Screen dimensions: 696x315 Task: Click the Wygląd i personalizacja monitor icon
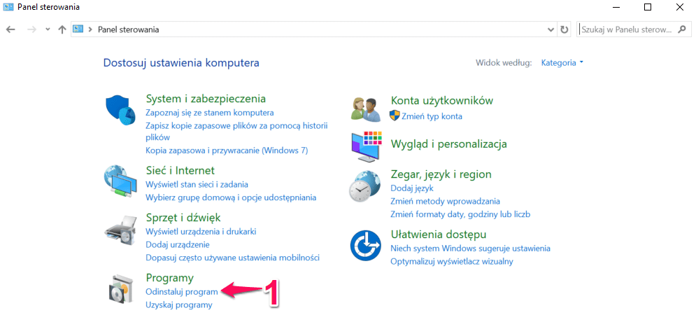click(366, 146)
